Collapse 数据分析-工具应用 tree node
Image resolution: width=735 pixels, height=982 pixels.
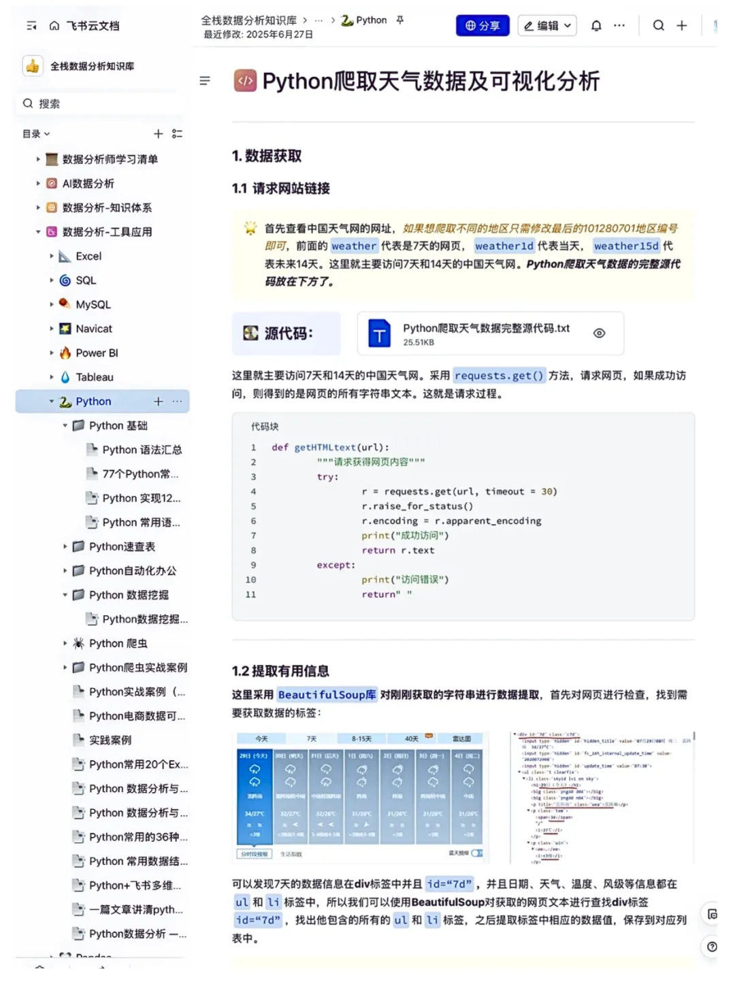tap(38, 232)
